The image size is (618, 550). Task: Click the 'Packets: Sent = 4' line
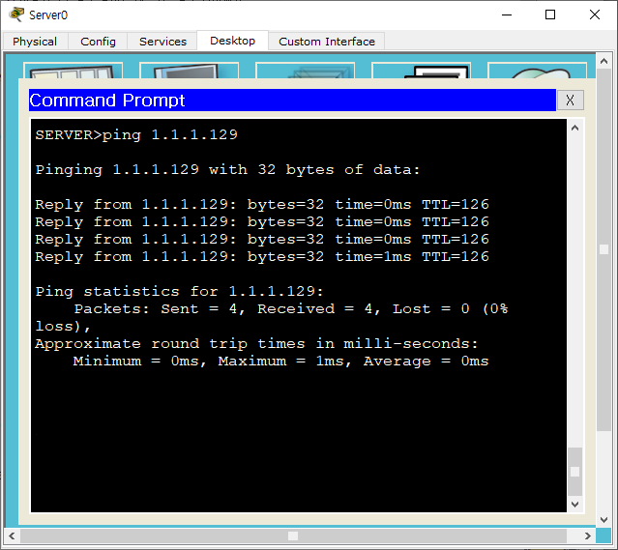(x=291, y=309)
